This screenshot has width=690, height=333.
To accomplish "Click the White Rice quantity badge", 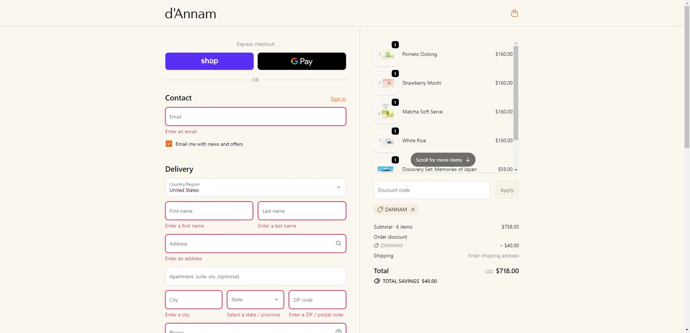I will [395, 131].
